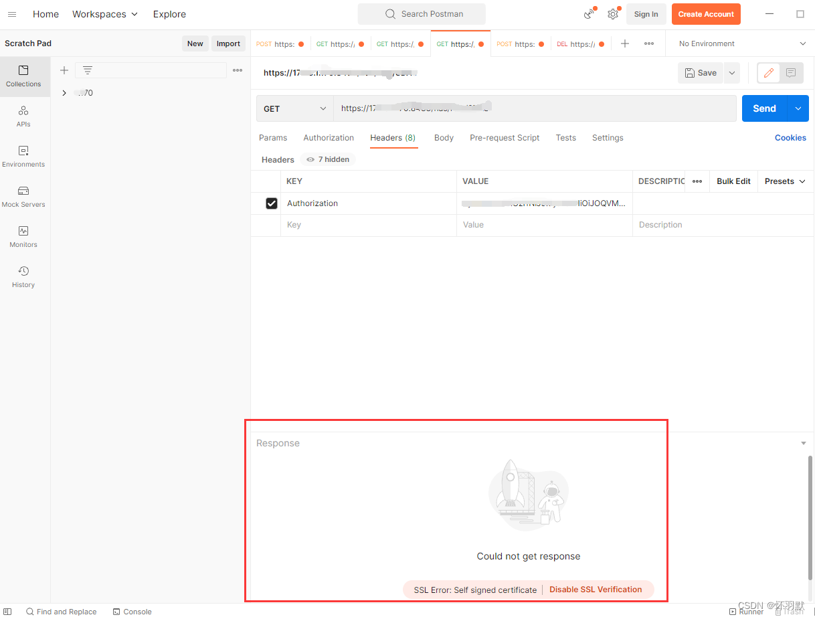Image resolution: width=815 pixels, height=617 pixels.
Task: Click the collections search filter input
Action: [x=151, y=70]
